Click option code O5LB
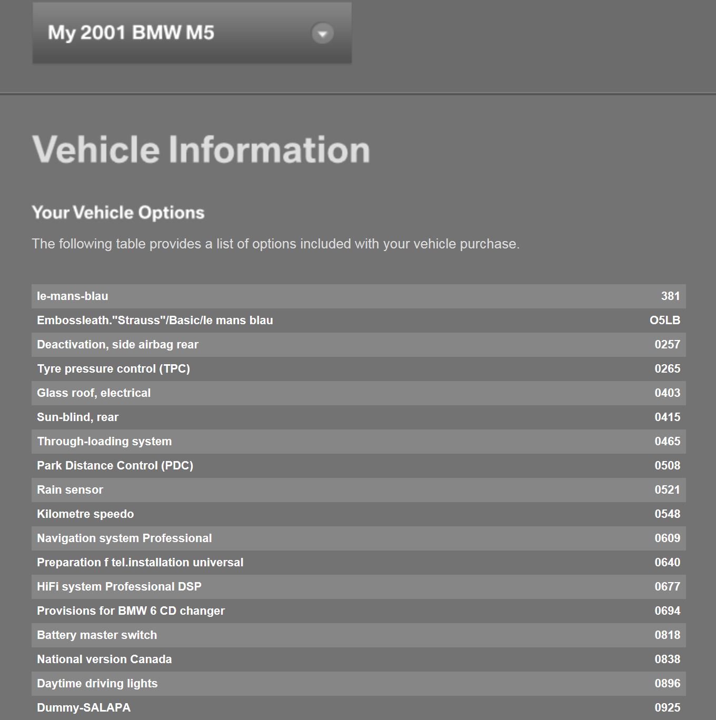This screenshot has width=716, height=720. click(665, 321)
